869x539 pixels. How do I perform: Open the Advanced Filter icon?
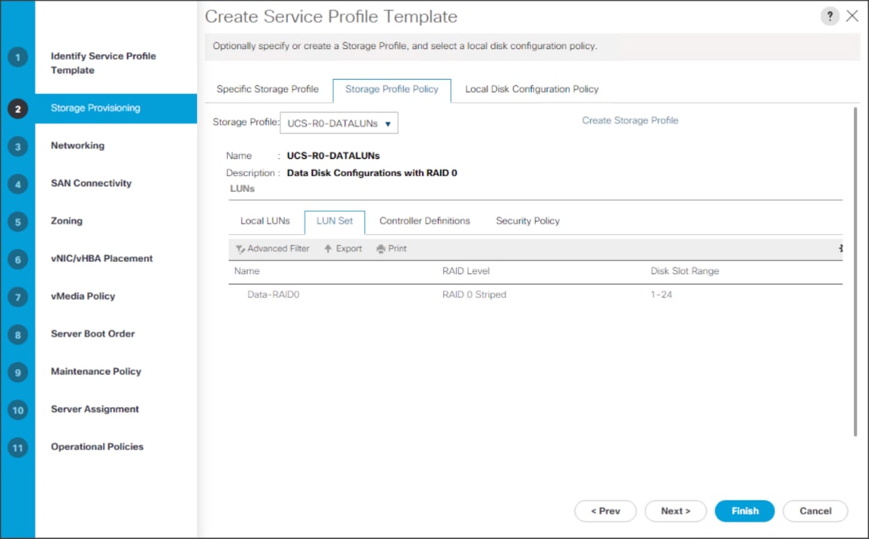[x=272, y=248]
